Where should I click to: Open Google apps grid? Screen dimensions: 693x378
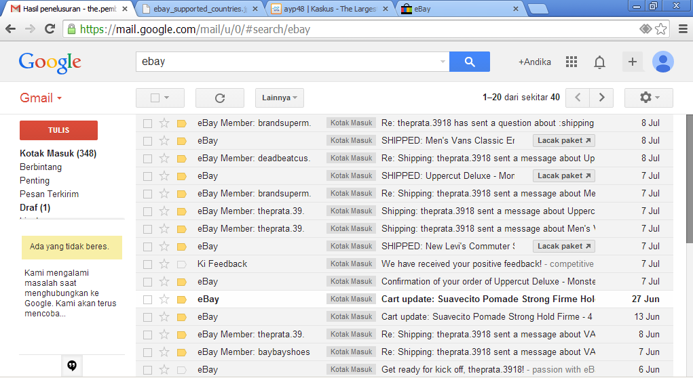[x=572, y=62]
